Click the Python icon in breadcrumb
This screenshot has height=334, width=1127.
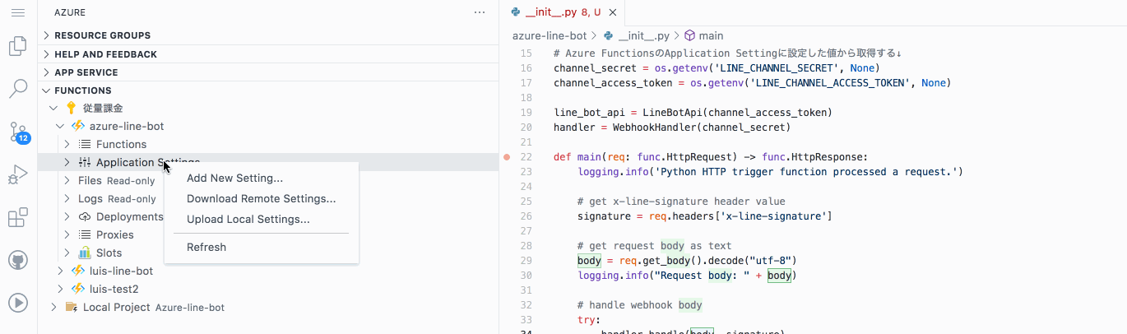609,35
